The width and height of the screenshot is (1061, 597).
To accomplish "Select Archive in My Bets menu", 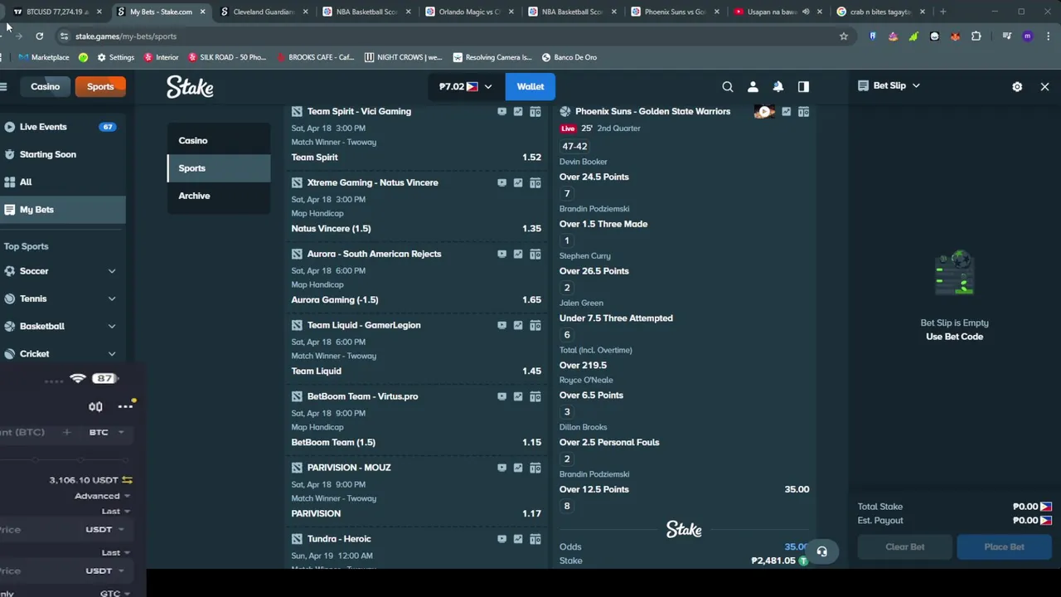I will coord(219,196).
